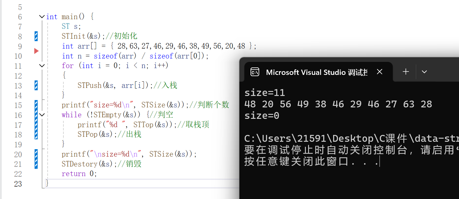Click the 'while (!STEmpty(&s))' statement

click(106, 115)
